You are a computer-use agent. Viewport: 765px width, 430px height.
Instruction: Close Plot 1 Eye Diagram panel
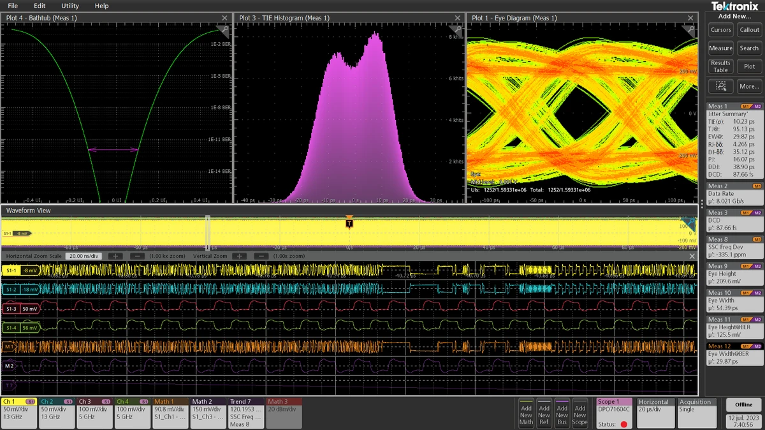pyautogui.click(x=690, y=18)
